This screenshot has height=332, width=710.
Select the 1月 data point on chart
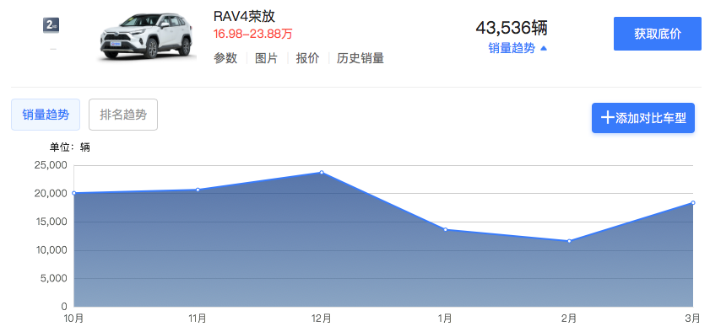coord(446,229)
